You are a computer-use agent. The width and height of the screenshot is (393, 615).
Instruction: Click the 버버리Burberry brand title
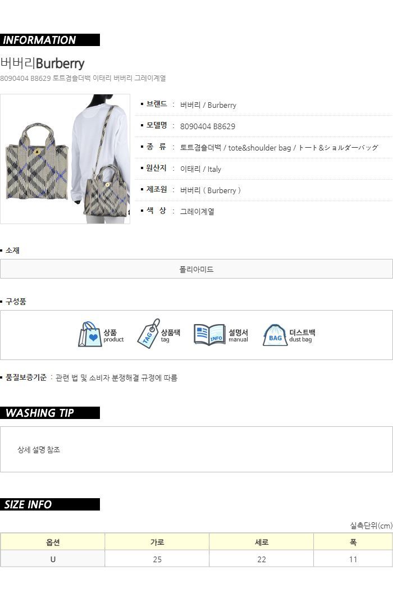42,63
